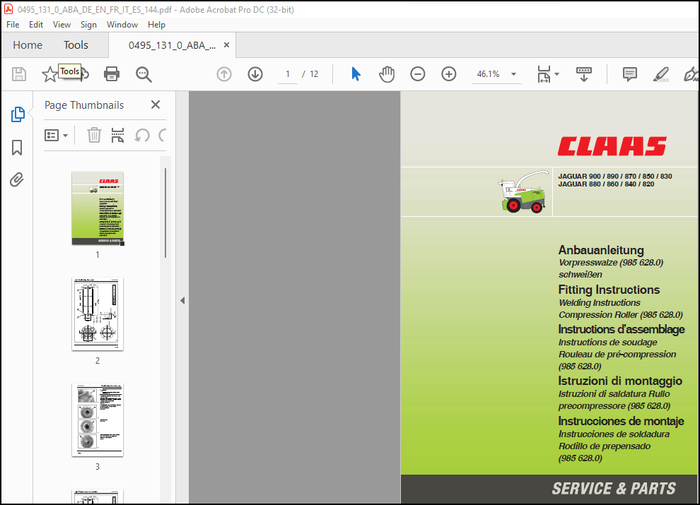The image size is (700, 505).
Task: Expand the fit page dropdown arrow
Action: point(556,74)
